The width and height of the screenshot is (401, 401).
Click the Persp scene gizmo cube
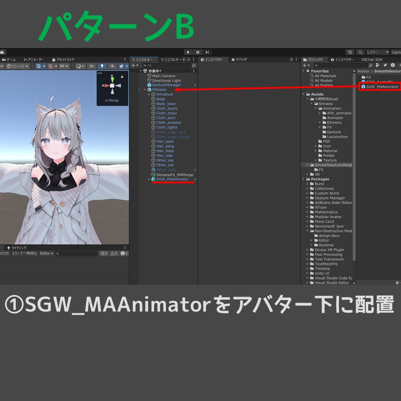pyautogui.click(x=112, y=87)
